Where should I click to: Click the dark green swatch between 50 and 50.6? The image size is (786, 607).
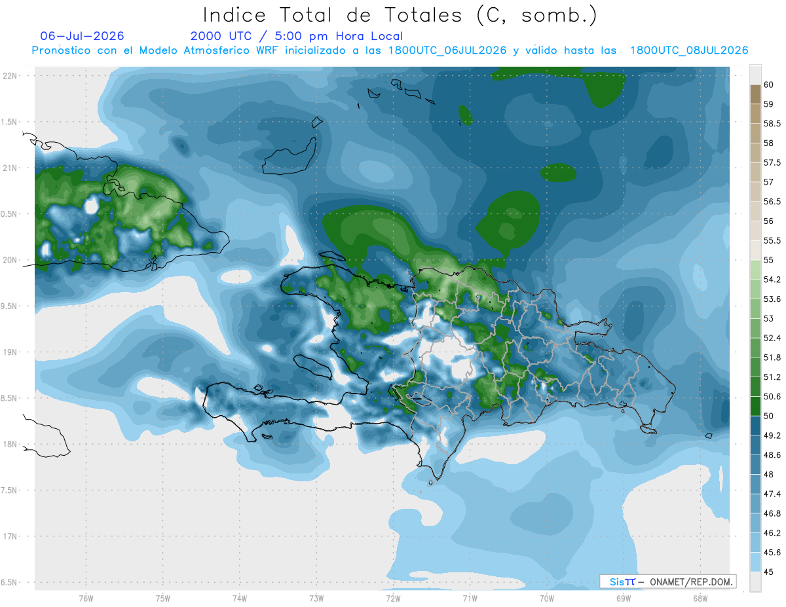755,406
